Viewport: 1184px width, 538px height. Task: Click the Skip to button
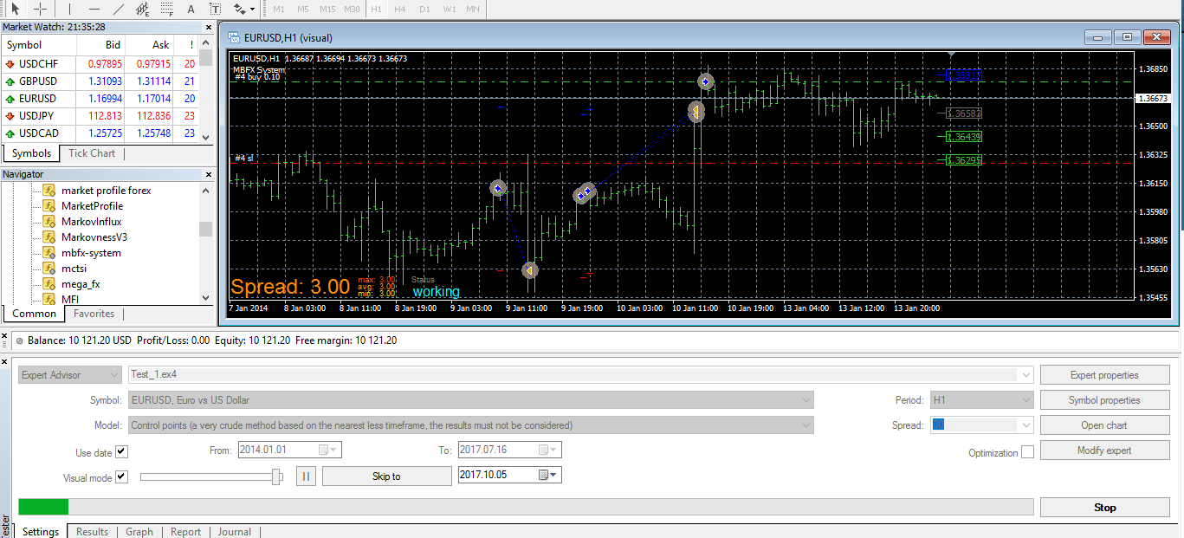pyautogui.click(x=386, y=476)
